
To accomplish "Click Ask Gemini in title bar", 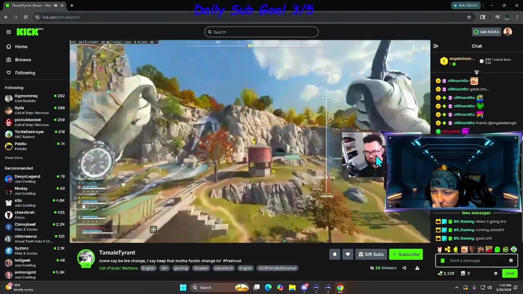I will [x=465, y=5].
